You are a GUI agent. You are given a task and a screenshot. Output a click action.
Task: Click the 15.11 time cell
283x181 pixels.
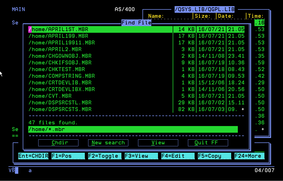pyautogui.click(x=236, y=103)
